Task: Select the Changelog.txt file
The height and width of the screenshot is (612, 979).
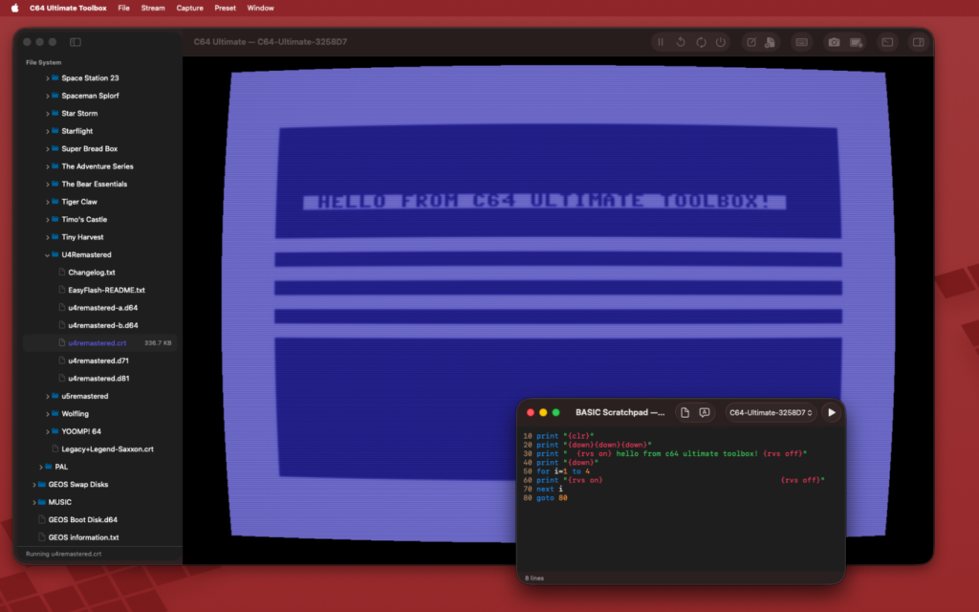Action: click(x=91, y=273)
